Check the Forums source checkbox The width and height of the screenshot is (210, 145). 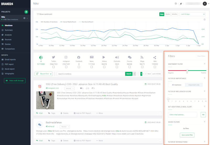[x=129, y=67]
